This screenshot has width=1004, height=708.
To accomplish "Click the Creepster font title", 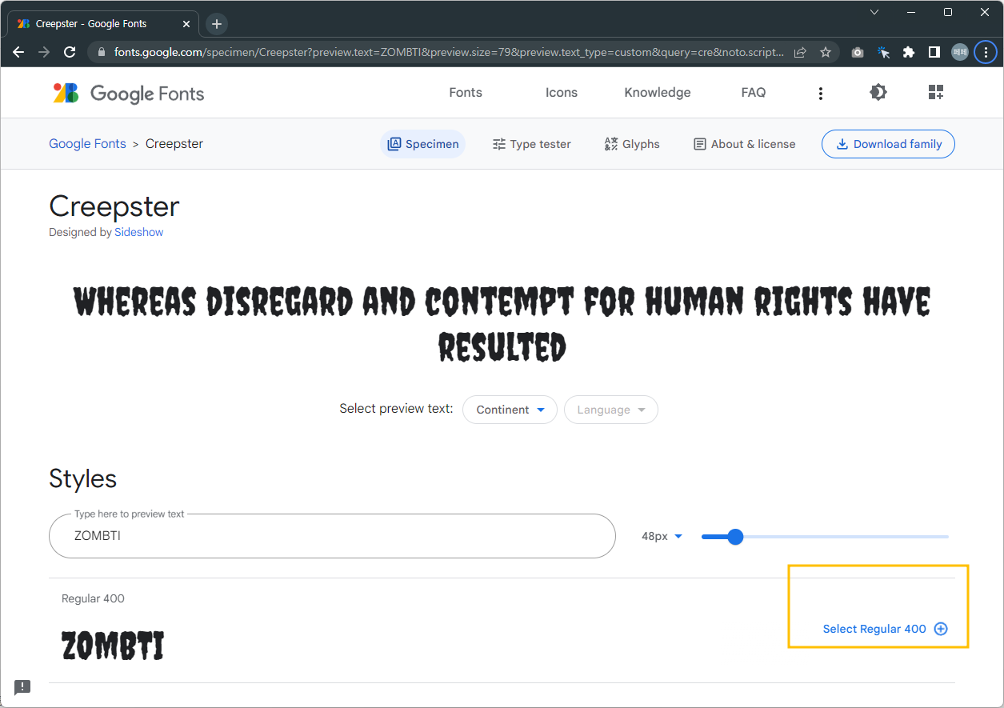I will (x=114, y=206).
